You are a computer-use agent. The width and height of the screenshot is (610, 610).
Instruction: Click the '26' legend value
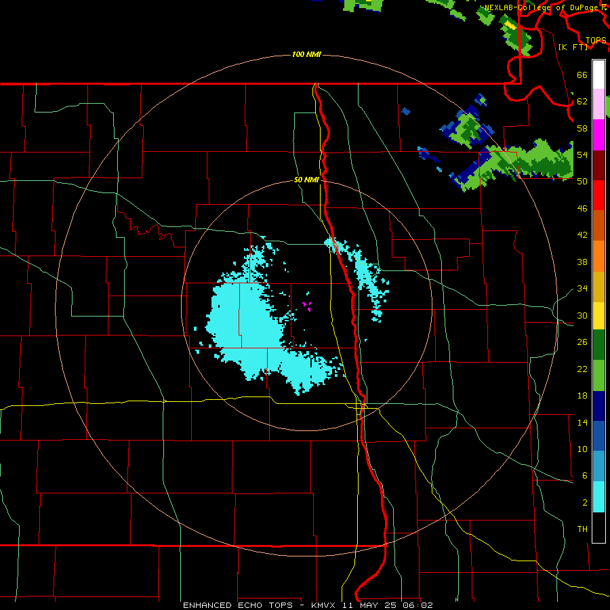coord(582,342)
